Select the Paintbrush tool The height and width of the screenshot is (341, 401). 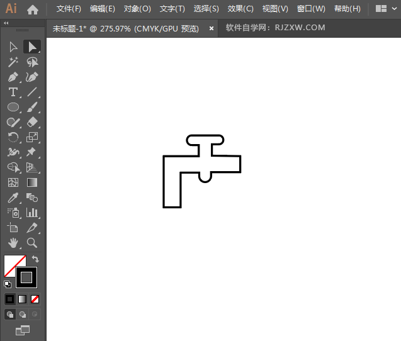32,108
